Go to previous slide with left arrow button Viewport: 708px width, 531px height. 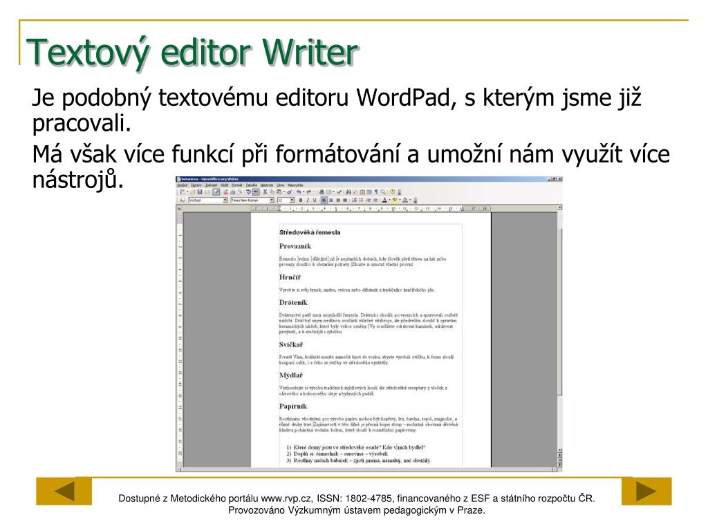click(x=64, y=491)
